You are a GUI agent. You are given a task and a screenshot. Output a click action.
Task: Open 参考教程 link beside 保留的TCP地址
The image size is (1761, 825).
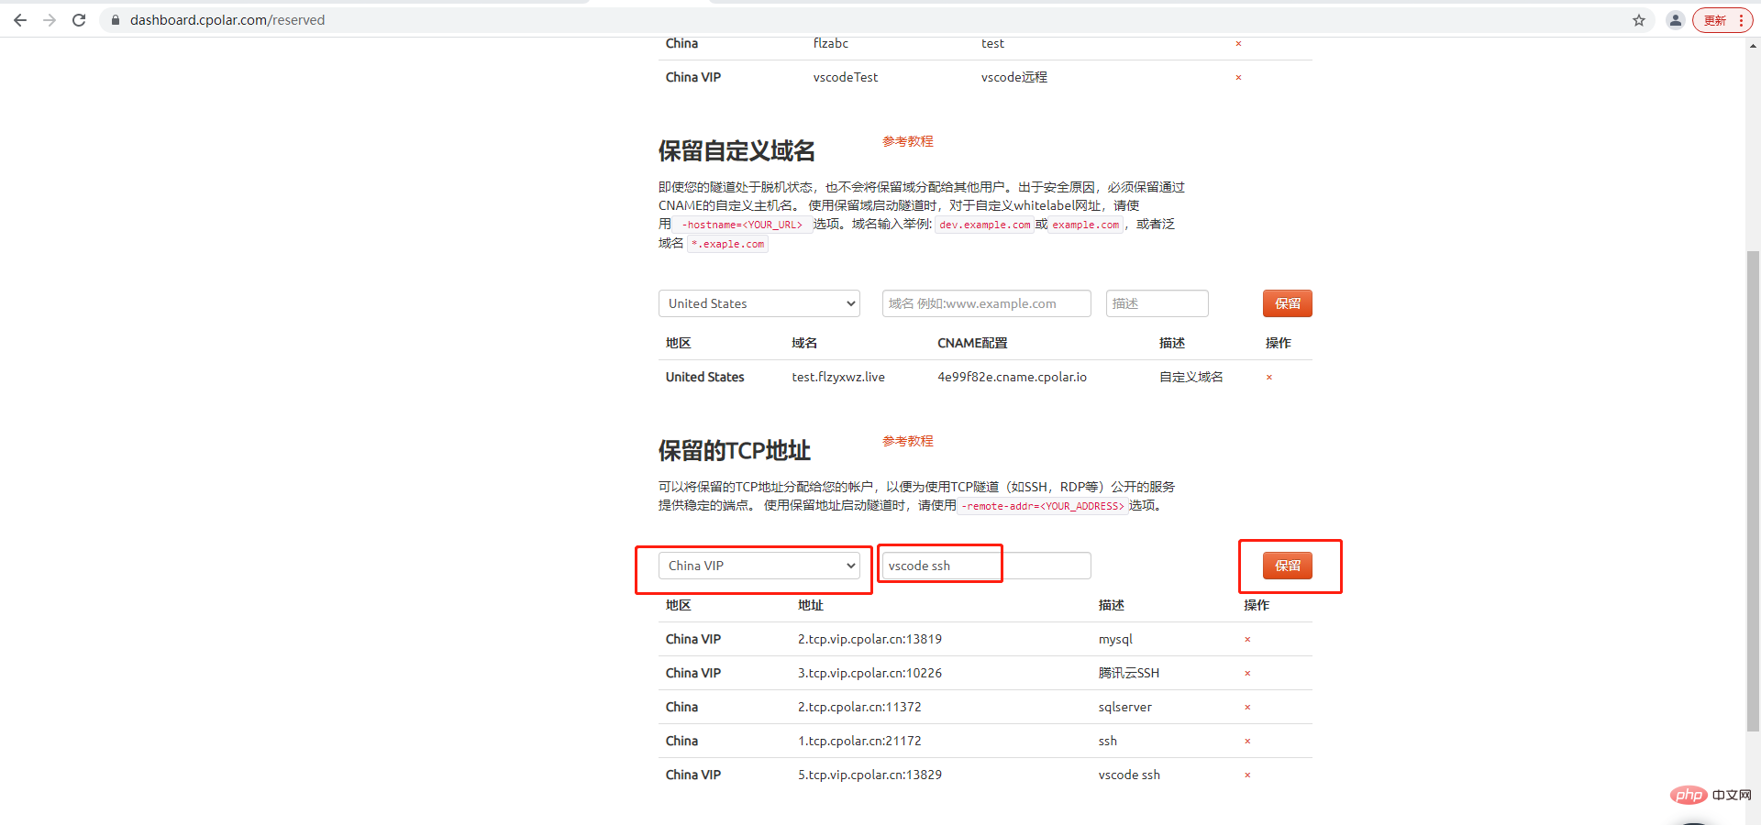(908, 441)
